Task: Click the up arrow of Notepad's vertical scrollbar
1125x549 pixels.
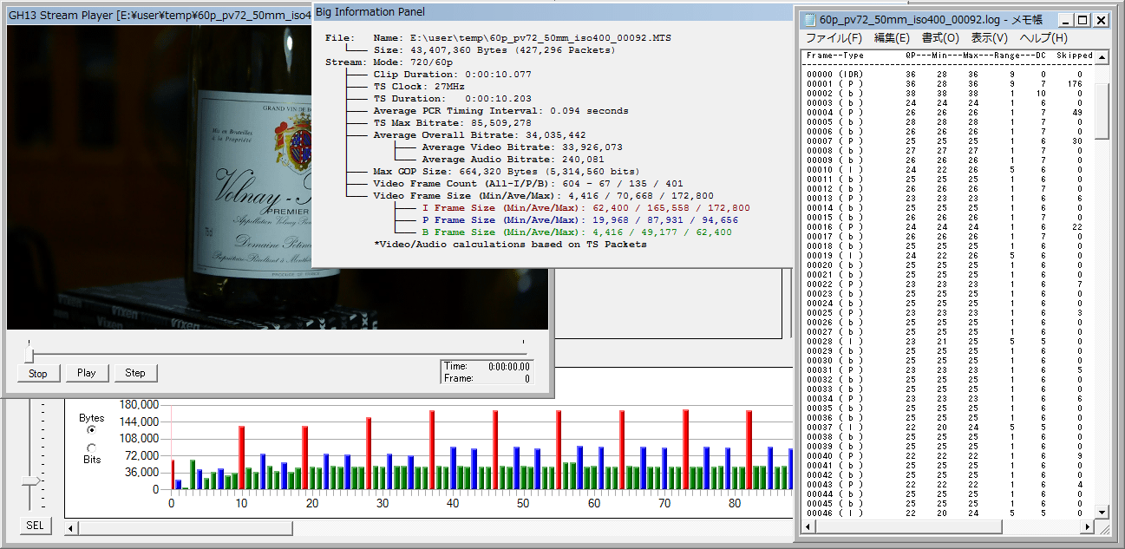Action: coord(1102,58)
